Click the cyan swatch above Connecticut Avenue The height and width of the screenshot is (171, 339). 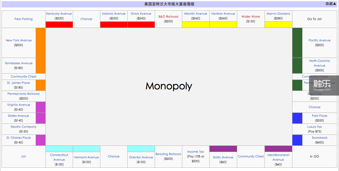59,149
